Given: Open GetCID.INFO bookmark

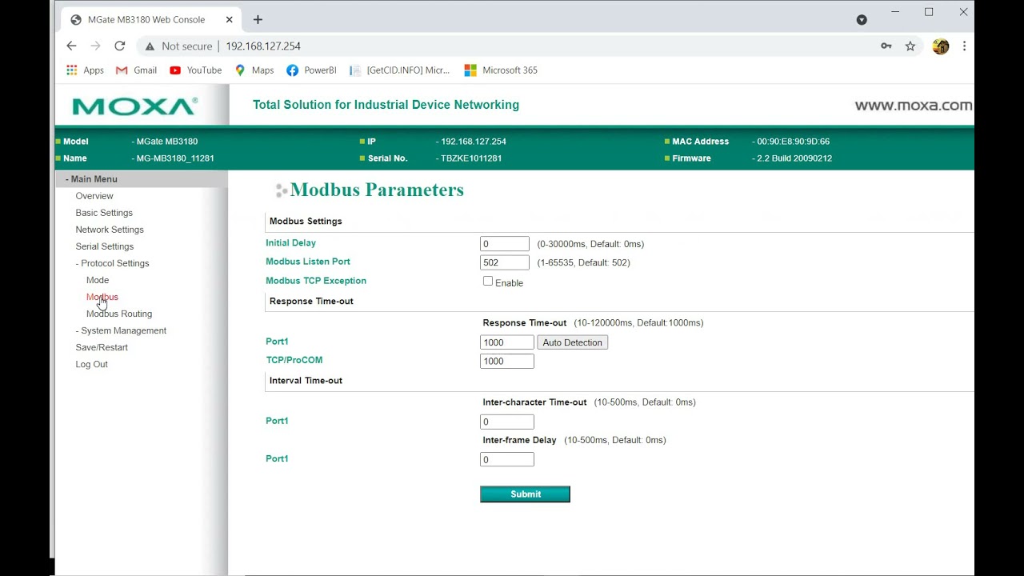Looking at the screenshot, I should pyautogui.click(x=400, y=70).
